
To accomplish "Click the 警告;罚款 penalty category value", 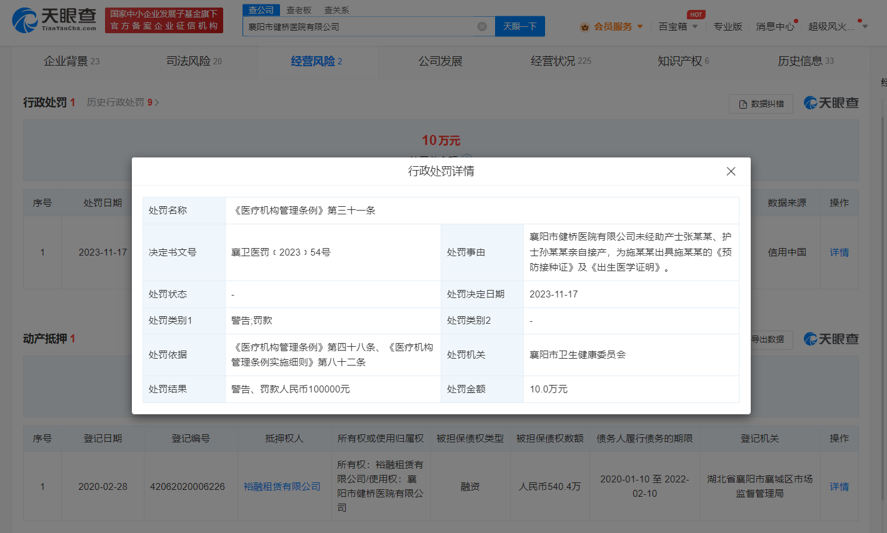I will [252, 321].
